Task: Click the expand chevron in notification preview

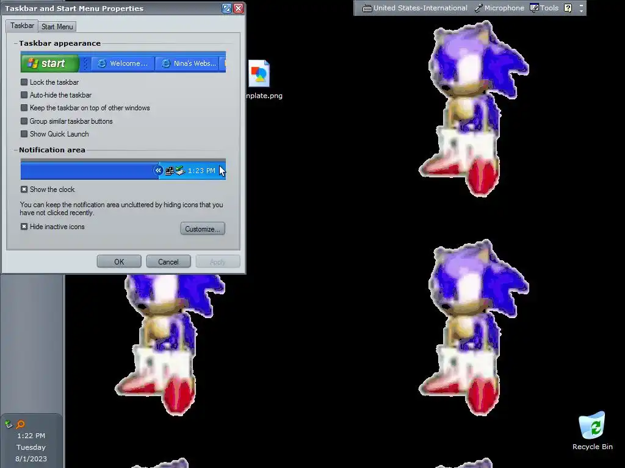Action: click(x=158, y=171)
